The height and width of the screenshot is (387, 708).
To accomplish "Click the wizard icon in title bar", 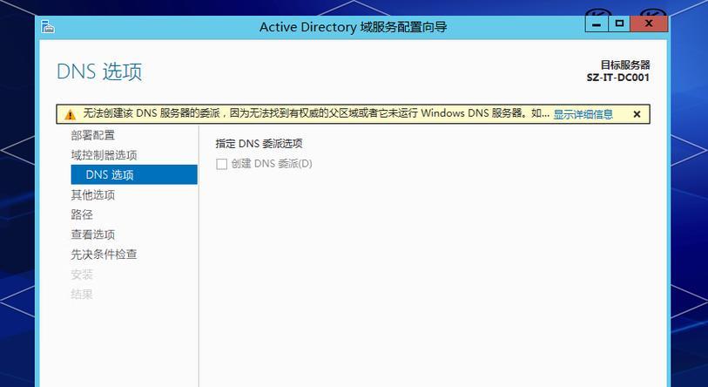I will tap(47, 27).
